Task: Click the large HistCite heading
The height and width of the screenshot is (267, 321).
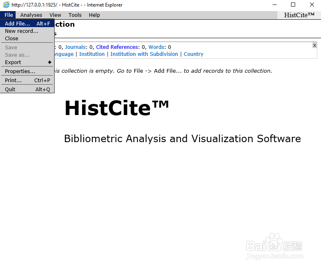Action: point(117,108)
